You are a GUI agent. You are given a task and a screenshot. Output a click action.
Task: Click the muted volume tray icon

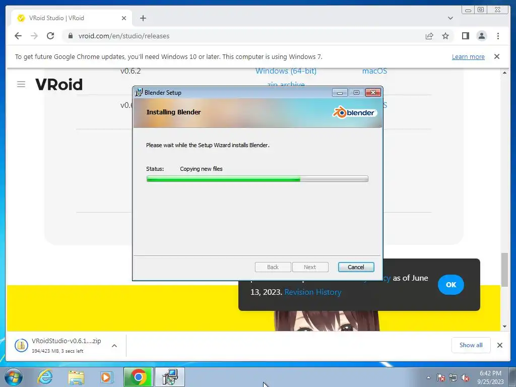coord(465,377)
